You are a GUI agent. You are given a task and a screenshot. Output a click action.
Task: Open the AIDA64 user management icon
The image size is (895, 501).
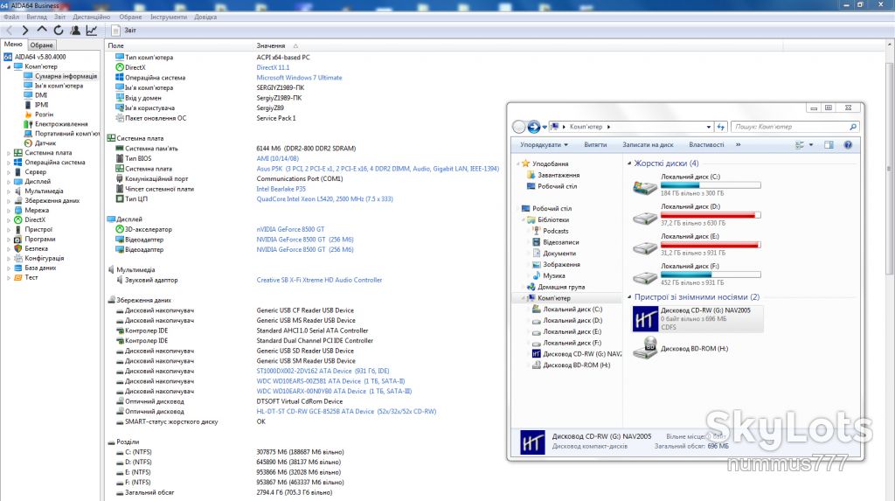pos(75,31)
